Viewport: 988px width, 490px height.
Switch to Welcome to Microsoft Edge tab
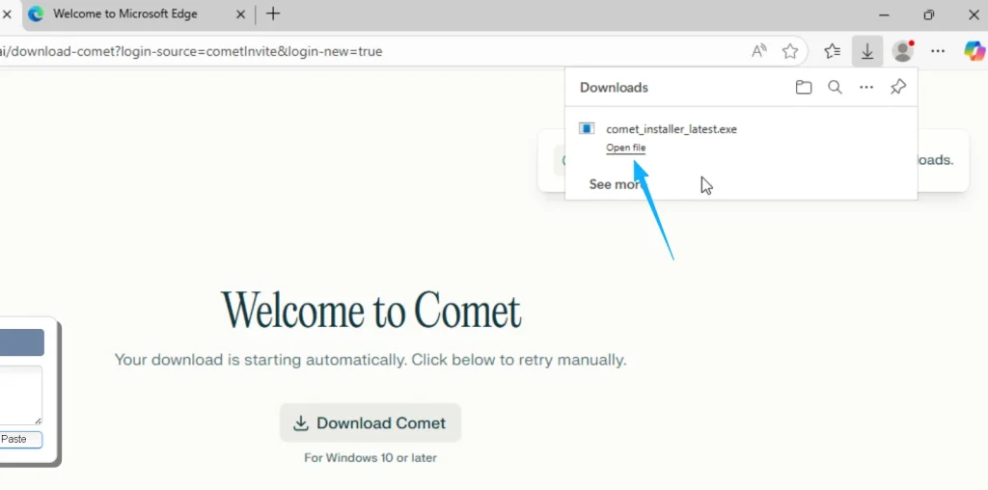(125, 14)
